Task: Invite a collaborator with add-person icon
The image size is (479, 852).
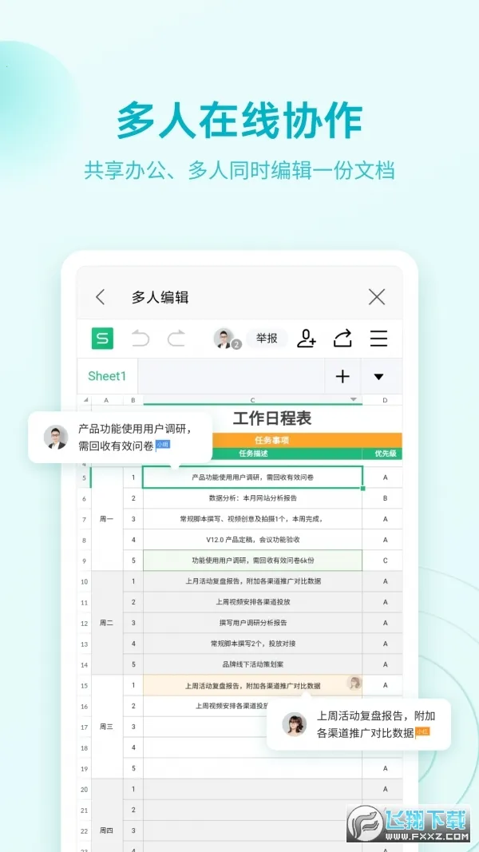Action: tap(306, 339)
